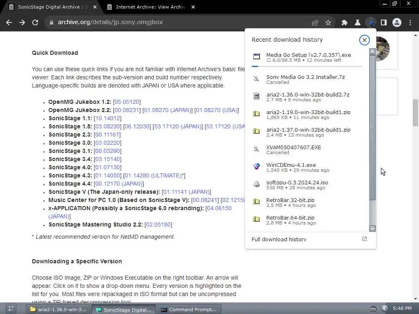This screenshot has width=419, height=314.
Task: Click the share page icon in address bar
Action: click(315, 23)
